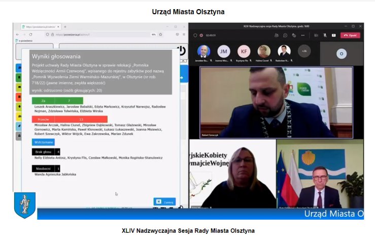Open the browser hamburger menu
Image resolution: width=375 pixels, height=243 pixels.
[184, 34]
